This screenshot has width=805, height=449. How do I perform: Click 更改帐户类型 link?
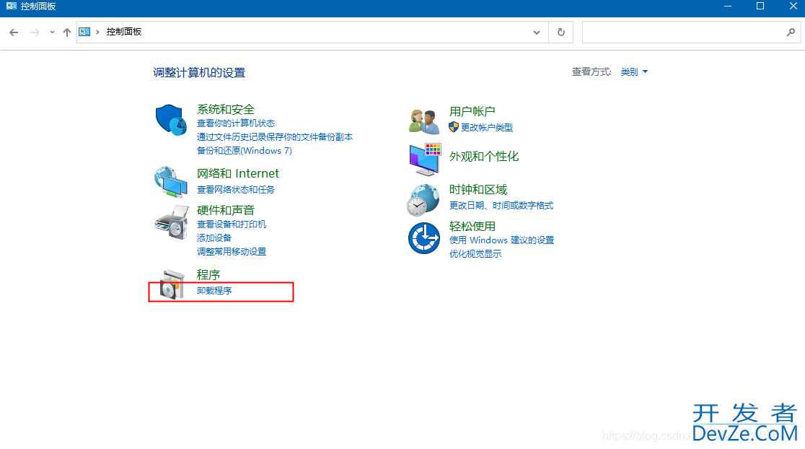pyautogui.click(x=487, y=127)
